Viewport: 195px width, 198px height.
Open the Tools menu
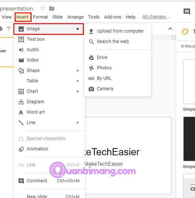[94, 17]
